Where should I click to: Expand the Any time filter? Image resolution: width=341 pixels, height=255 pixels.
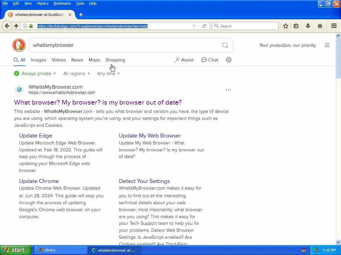click(108, 73)
